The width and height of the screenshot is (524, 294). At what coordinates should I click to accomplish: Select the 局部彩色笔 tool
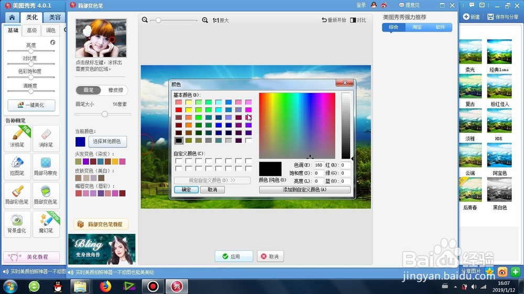point(17,195)
